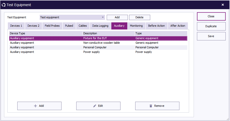Expand the Test Equipment dropdown arrow
This screenshot has width=230, height=121.
tap(103, 17)
